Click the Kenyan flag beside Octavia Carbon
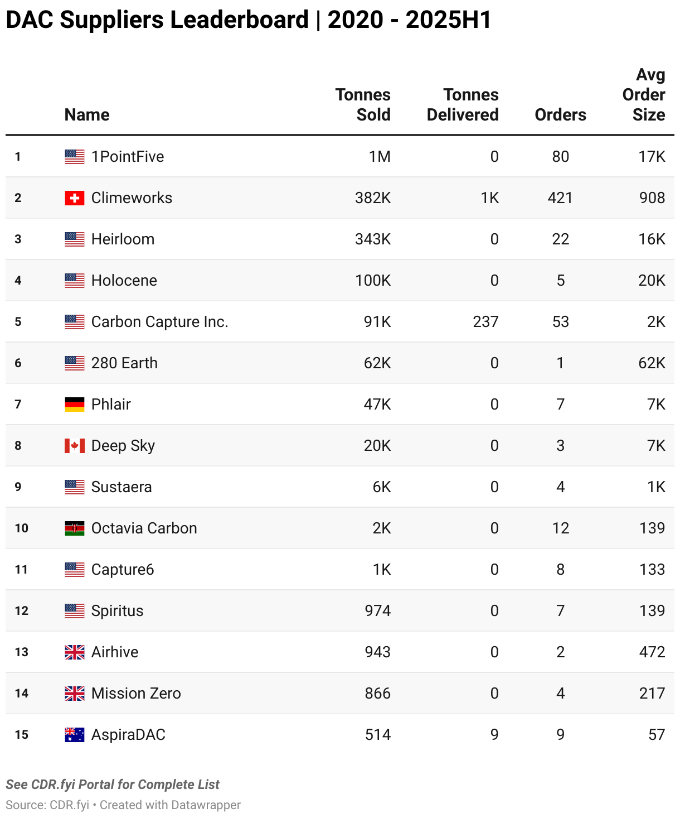 point(74,528)
